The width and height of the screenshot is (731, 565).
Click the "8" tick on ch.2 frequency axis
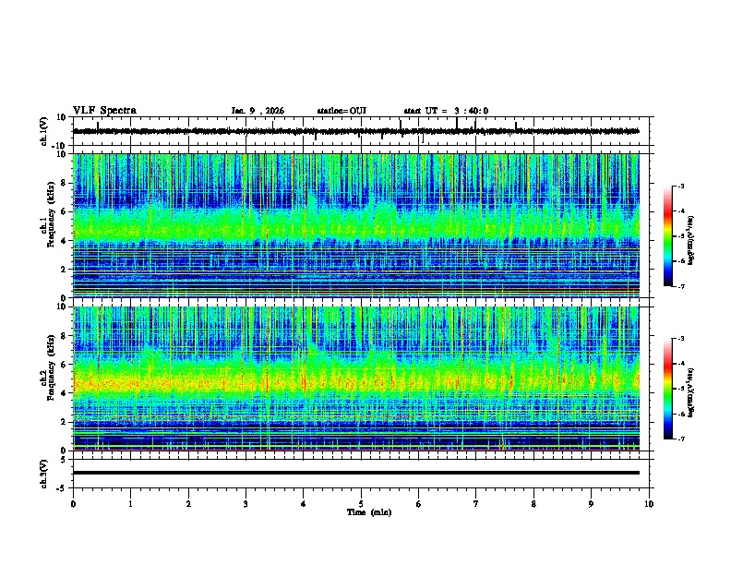(x=64, y=336)
